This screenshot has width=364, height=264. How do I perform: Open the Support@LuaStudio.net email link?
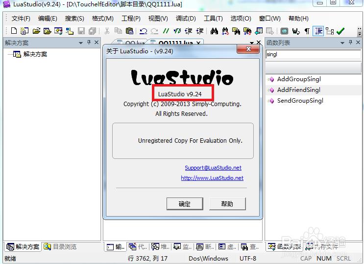[x=213, y=168]
